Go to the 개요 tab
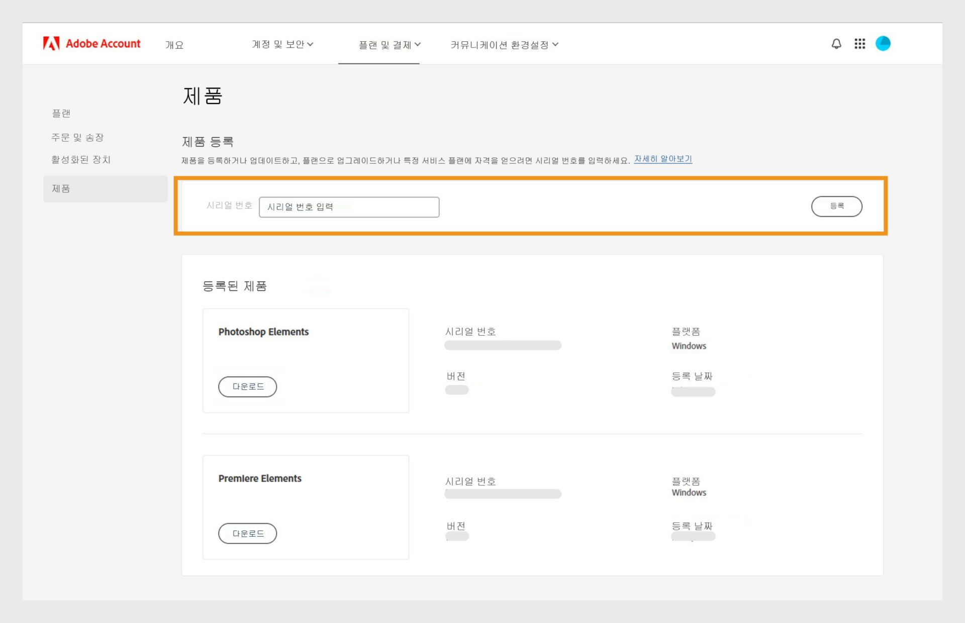The width and height of the screenshot is (965, 623). click(x=174, y=45)
